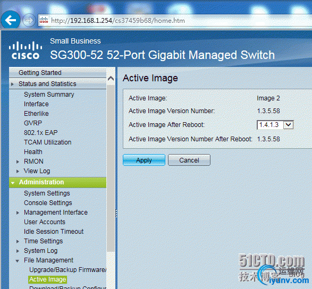The width and height of the screenshot is (312, 289).
Task: Click the System Log label
Action: [41, 251]
